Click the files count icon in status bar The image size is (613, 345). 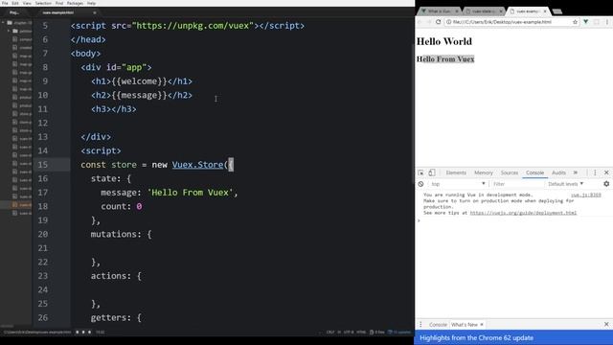377,333
